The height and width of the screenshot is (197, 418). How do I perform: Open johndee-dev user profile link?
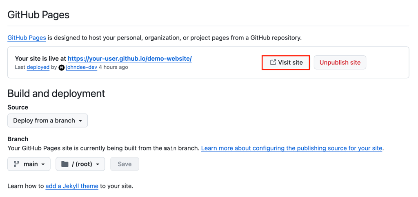81,67
